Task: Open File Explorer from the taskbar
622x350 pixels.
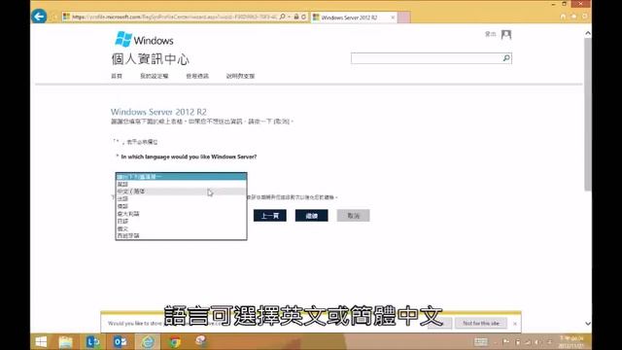Action: [x=65, y=341]
